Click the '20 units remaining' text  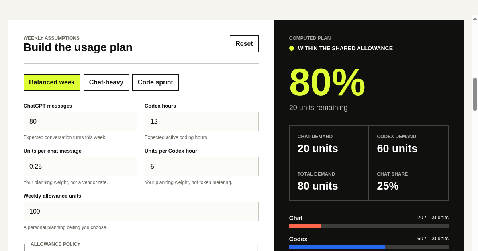(318, 108)
